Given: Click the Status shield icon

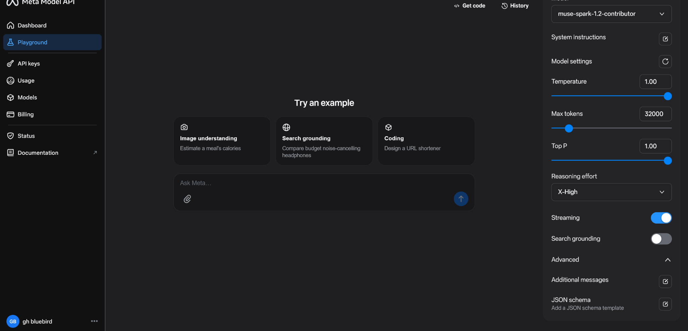Looking at the screenshot, I should [x=10, y=136].
